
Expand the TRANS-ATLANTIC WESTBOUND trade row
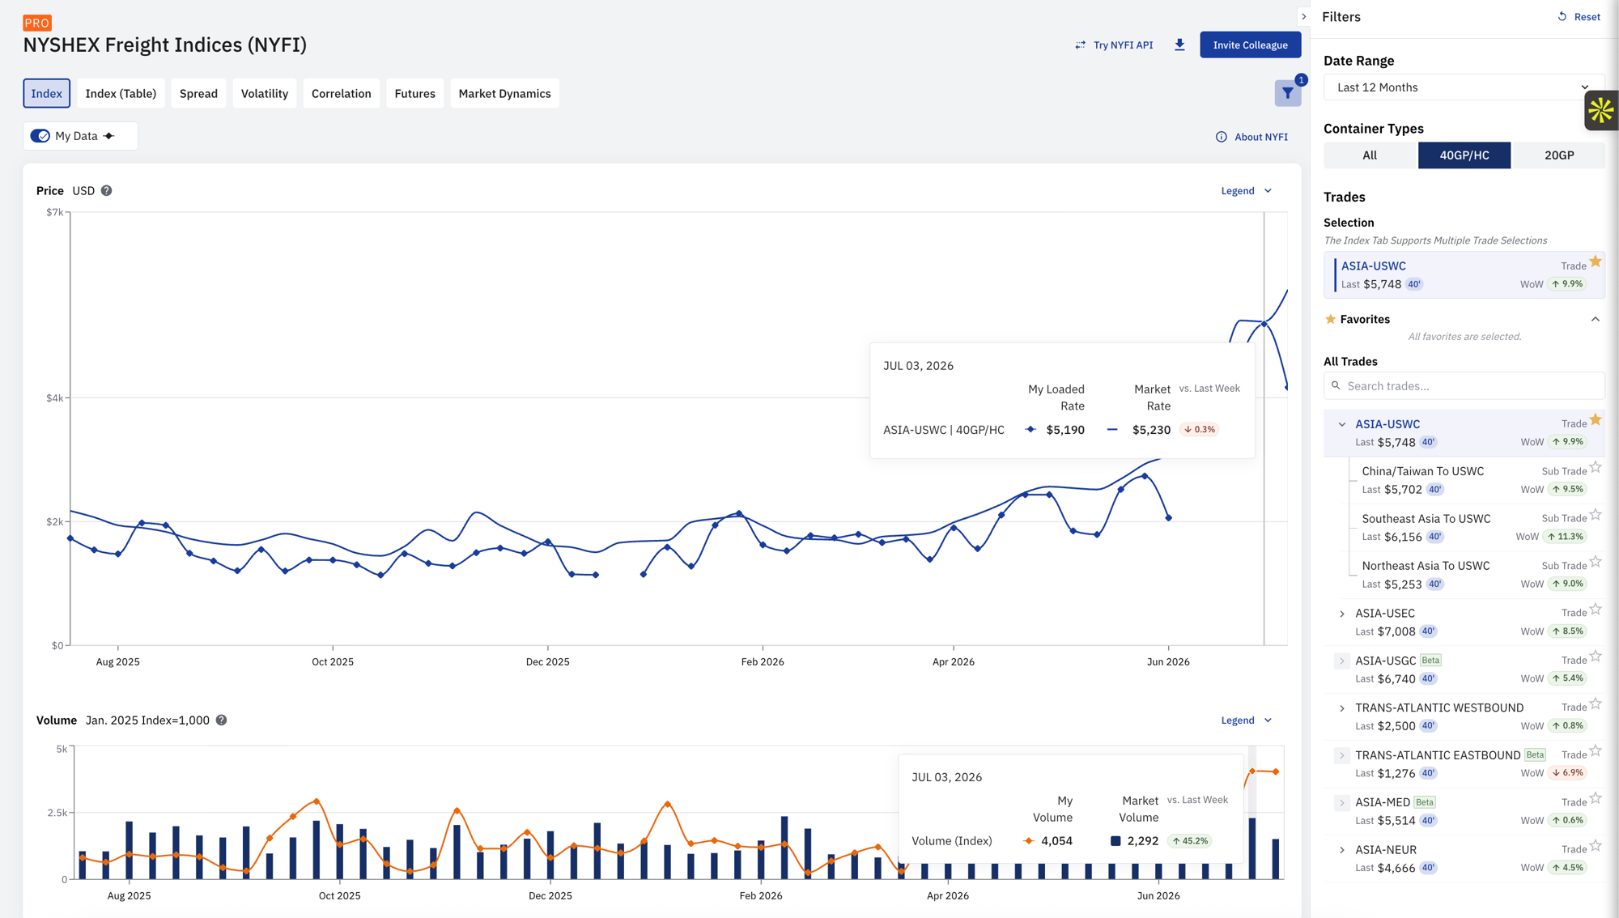point(1341,708)
